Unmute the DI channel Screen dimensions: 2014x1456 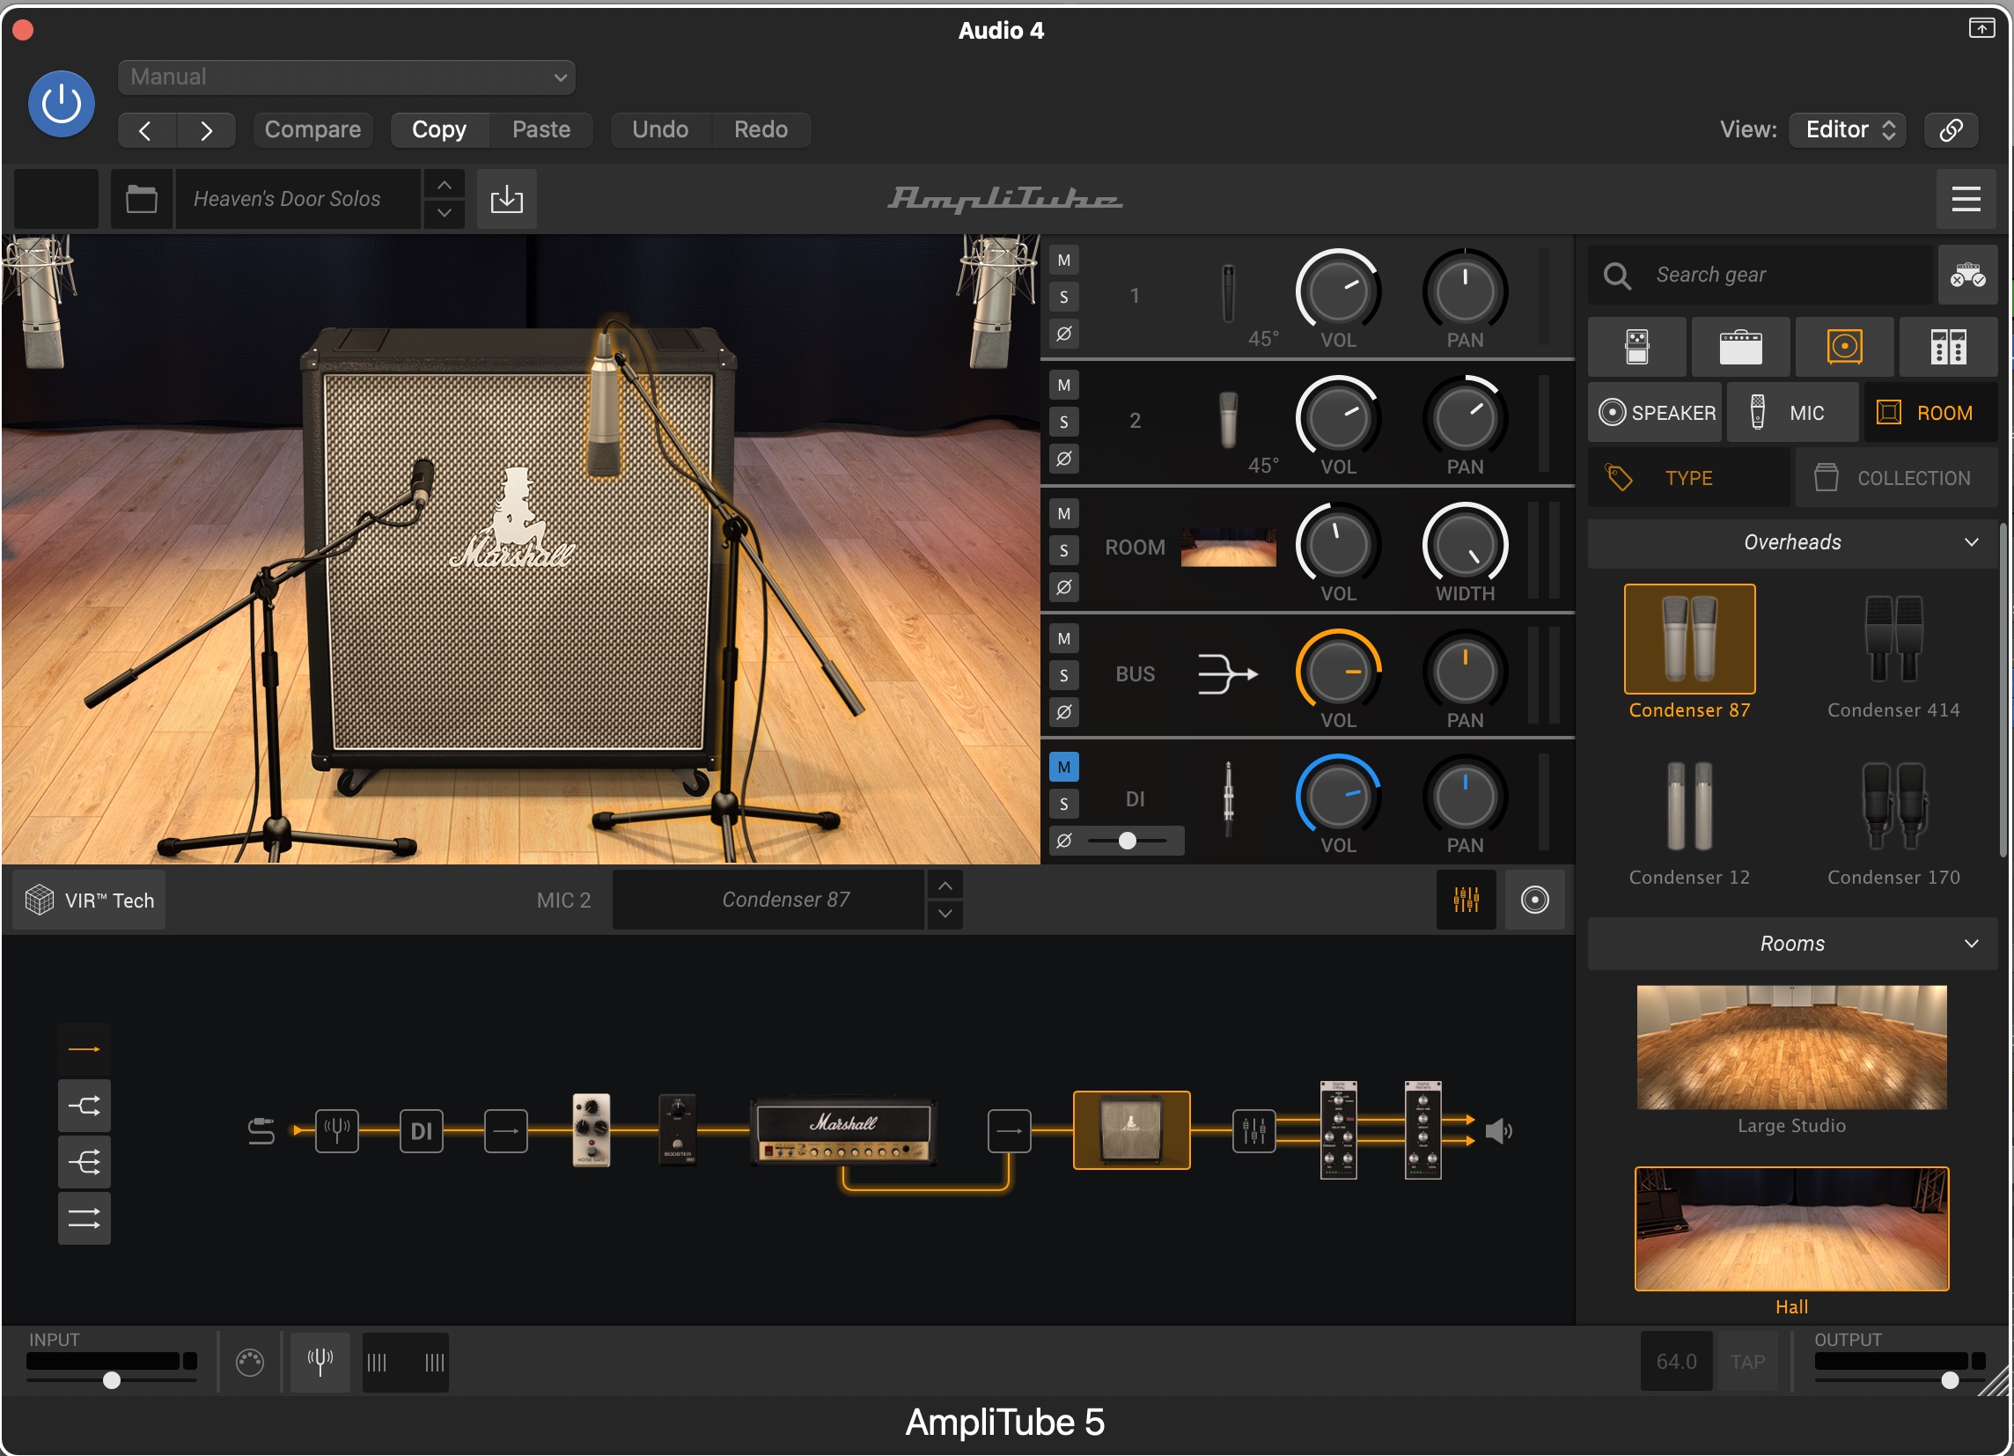click(x=1064, y=767)
